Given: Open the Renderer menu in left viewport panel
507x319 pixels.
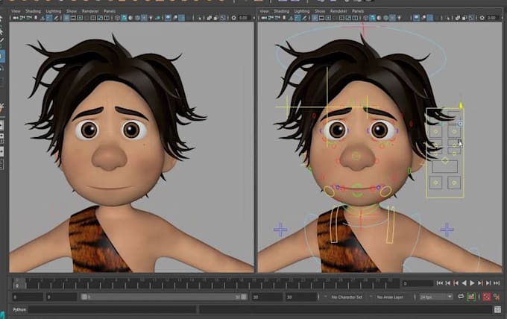Looking at the screenshot, I should click(x=90, y=11).
